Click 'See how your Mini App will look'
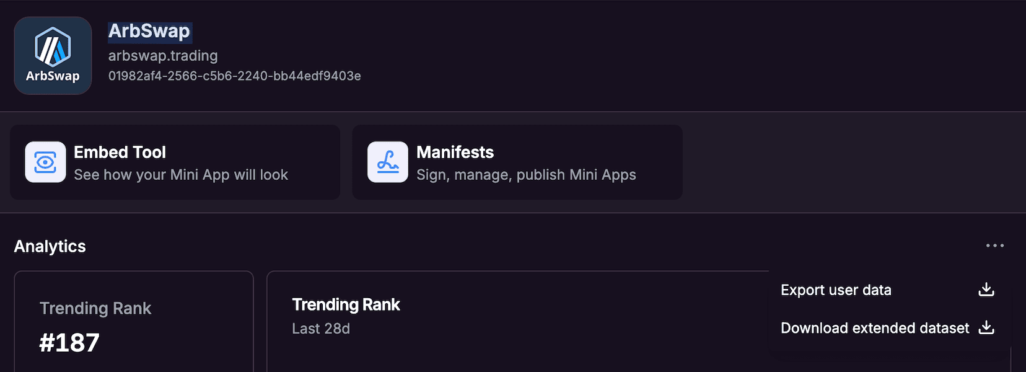The height and width of the screenshot is (372, 1026). [x=181, y=175]
